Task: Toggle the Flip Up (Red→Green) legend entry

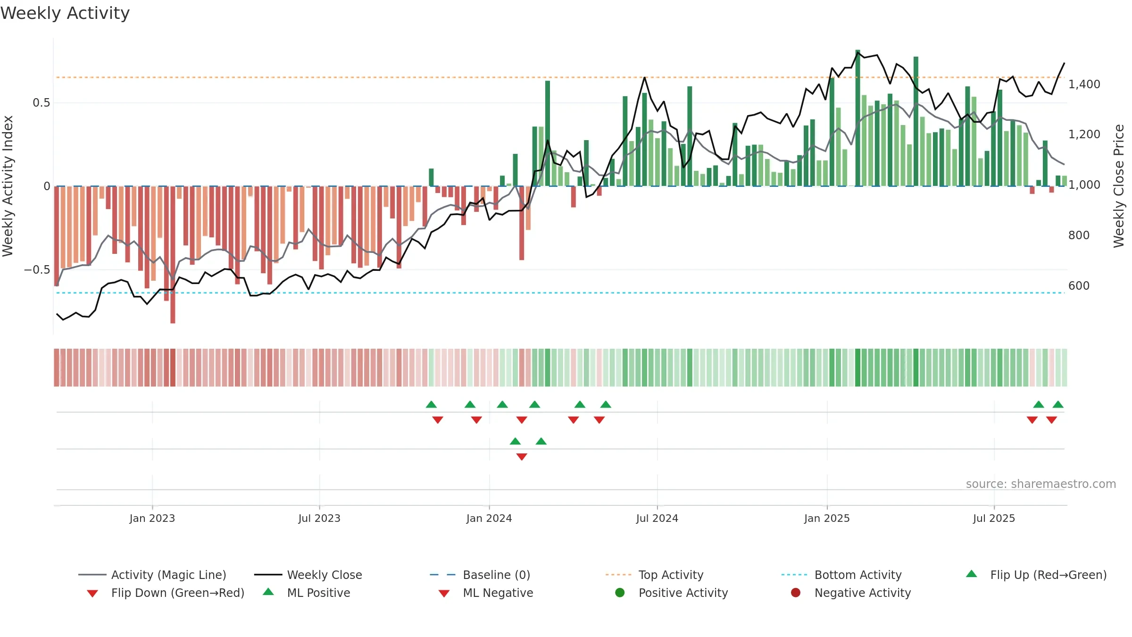Action: [x=1036, y=575]
